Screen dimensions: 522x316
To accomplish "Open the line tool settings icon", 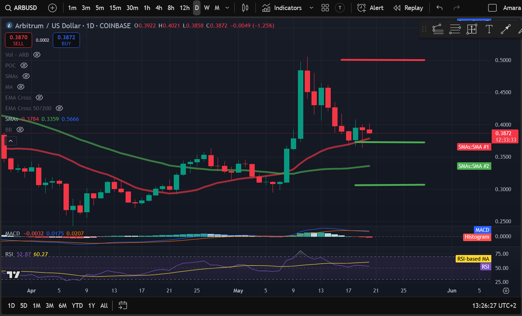I will coord(438,29).
